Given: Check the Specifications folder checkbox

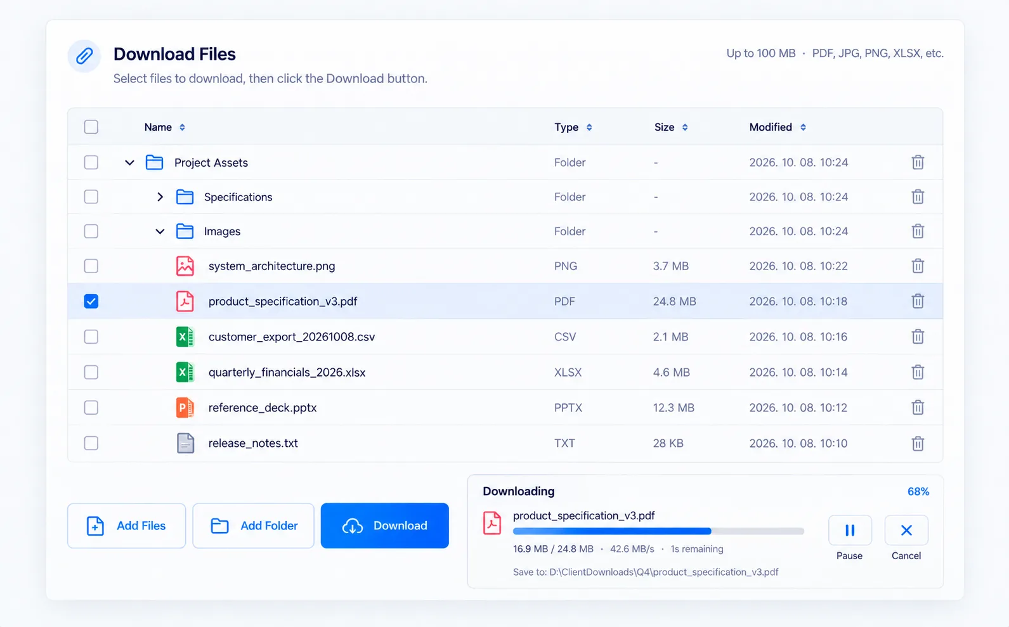Looking at the screenshot, I should pyautogui.click(x=91, y=197).
